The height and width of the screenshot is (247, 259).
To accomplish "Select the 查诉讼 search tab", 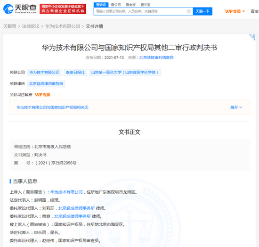I will [x=101, y=5].
